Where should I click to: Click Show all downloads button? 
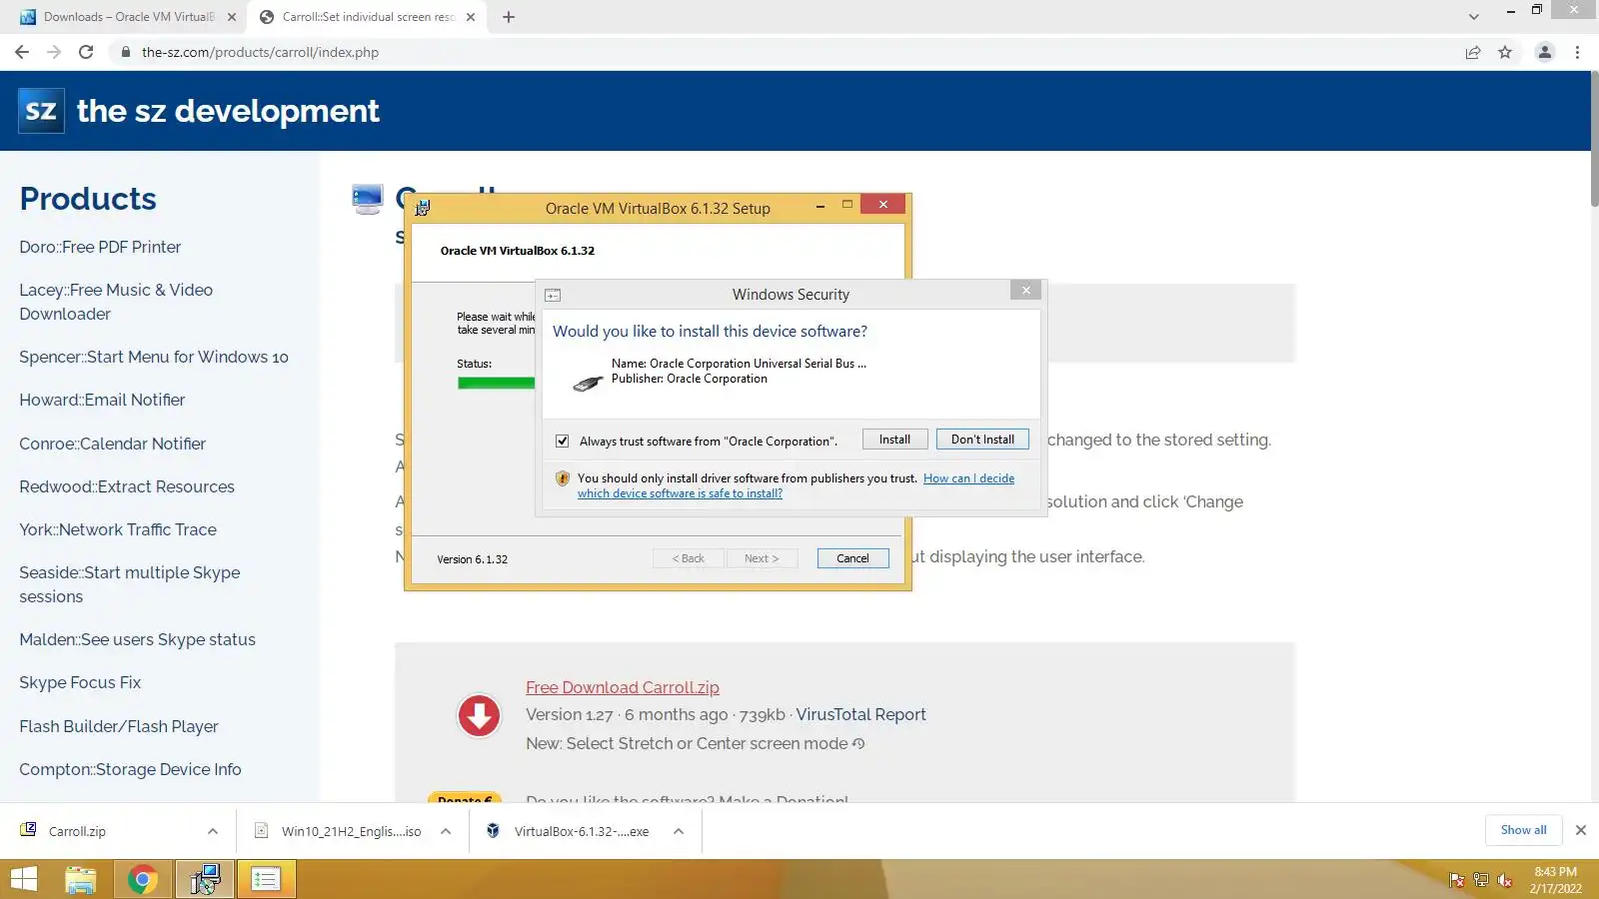pos(1523,830)
